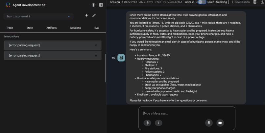Image resolution: width=265 pixels, height=133 pixels.
Task: Click the USER ID label
Action: (190, 2)
